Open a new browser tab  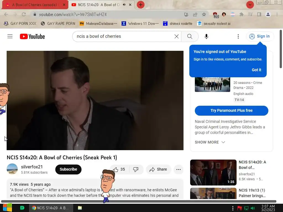pyautogui.click(x=141, y=5)
